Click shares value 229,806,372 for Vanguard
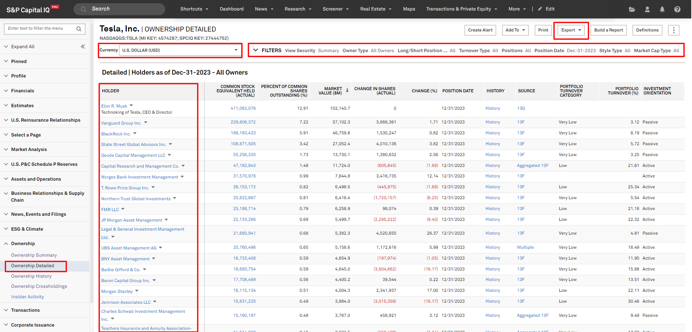This screenshot has width=692, height=332. click(x=243, y=122)
